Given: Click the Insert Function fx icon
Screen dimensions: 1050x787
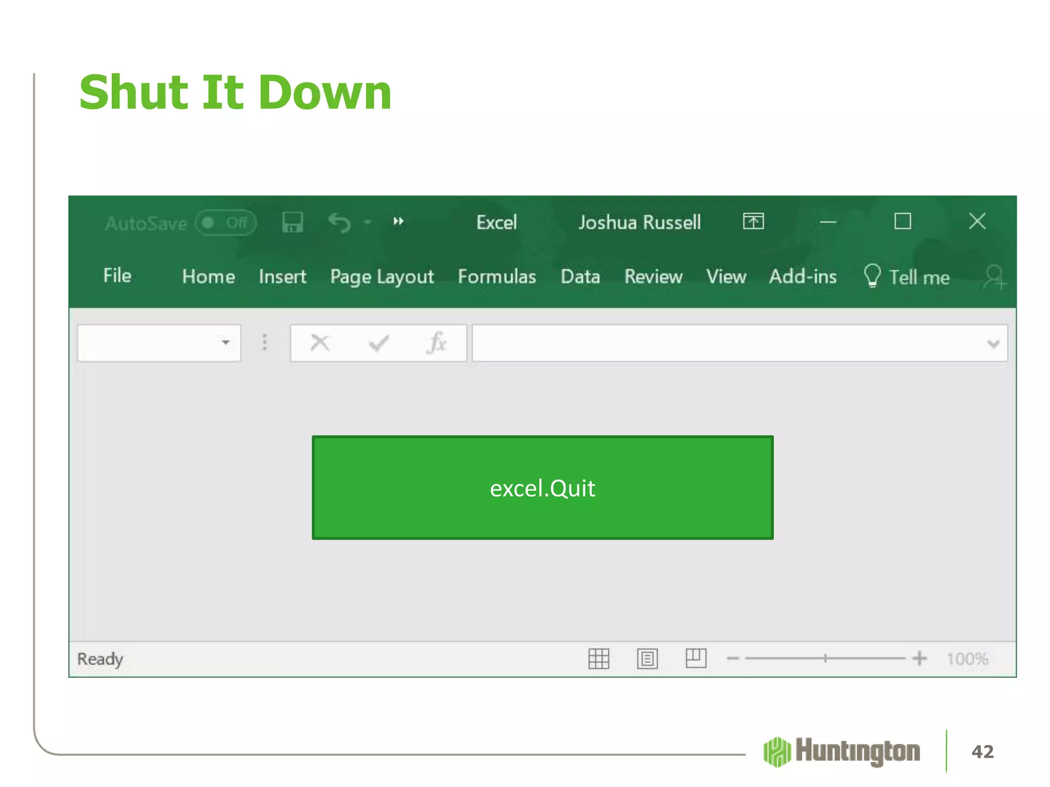Looking at the screenshot, I should [437, 342].
